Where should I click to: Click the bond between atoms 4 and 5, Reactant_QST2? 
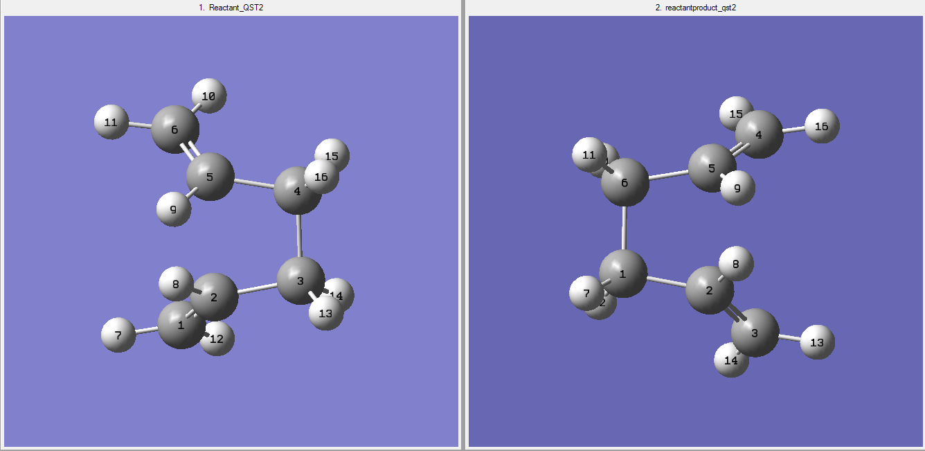[x=254, y=184]
